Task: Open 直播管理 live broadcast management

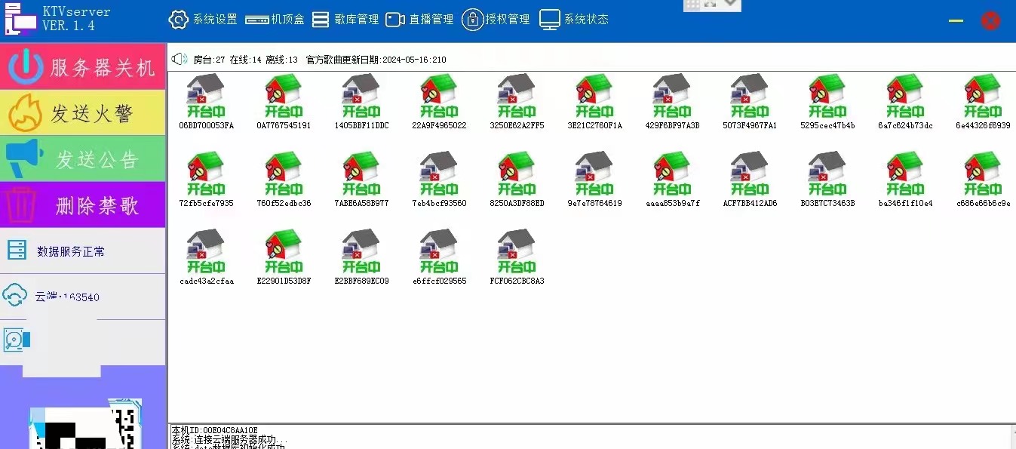Action: click(x=419, y=20)
